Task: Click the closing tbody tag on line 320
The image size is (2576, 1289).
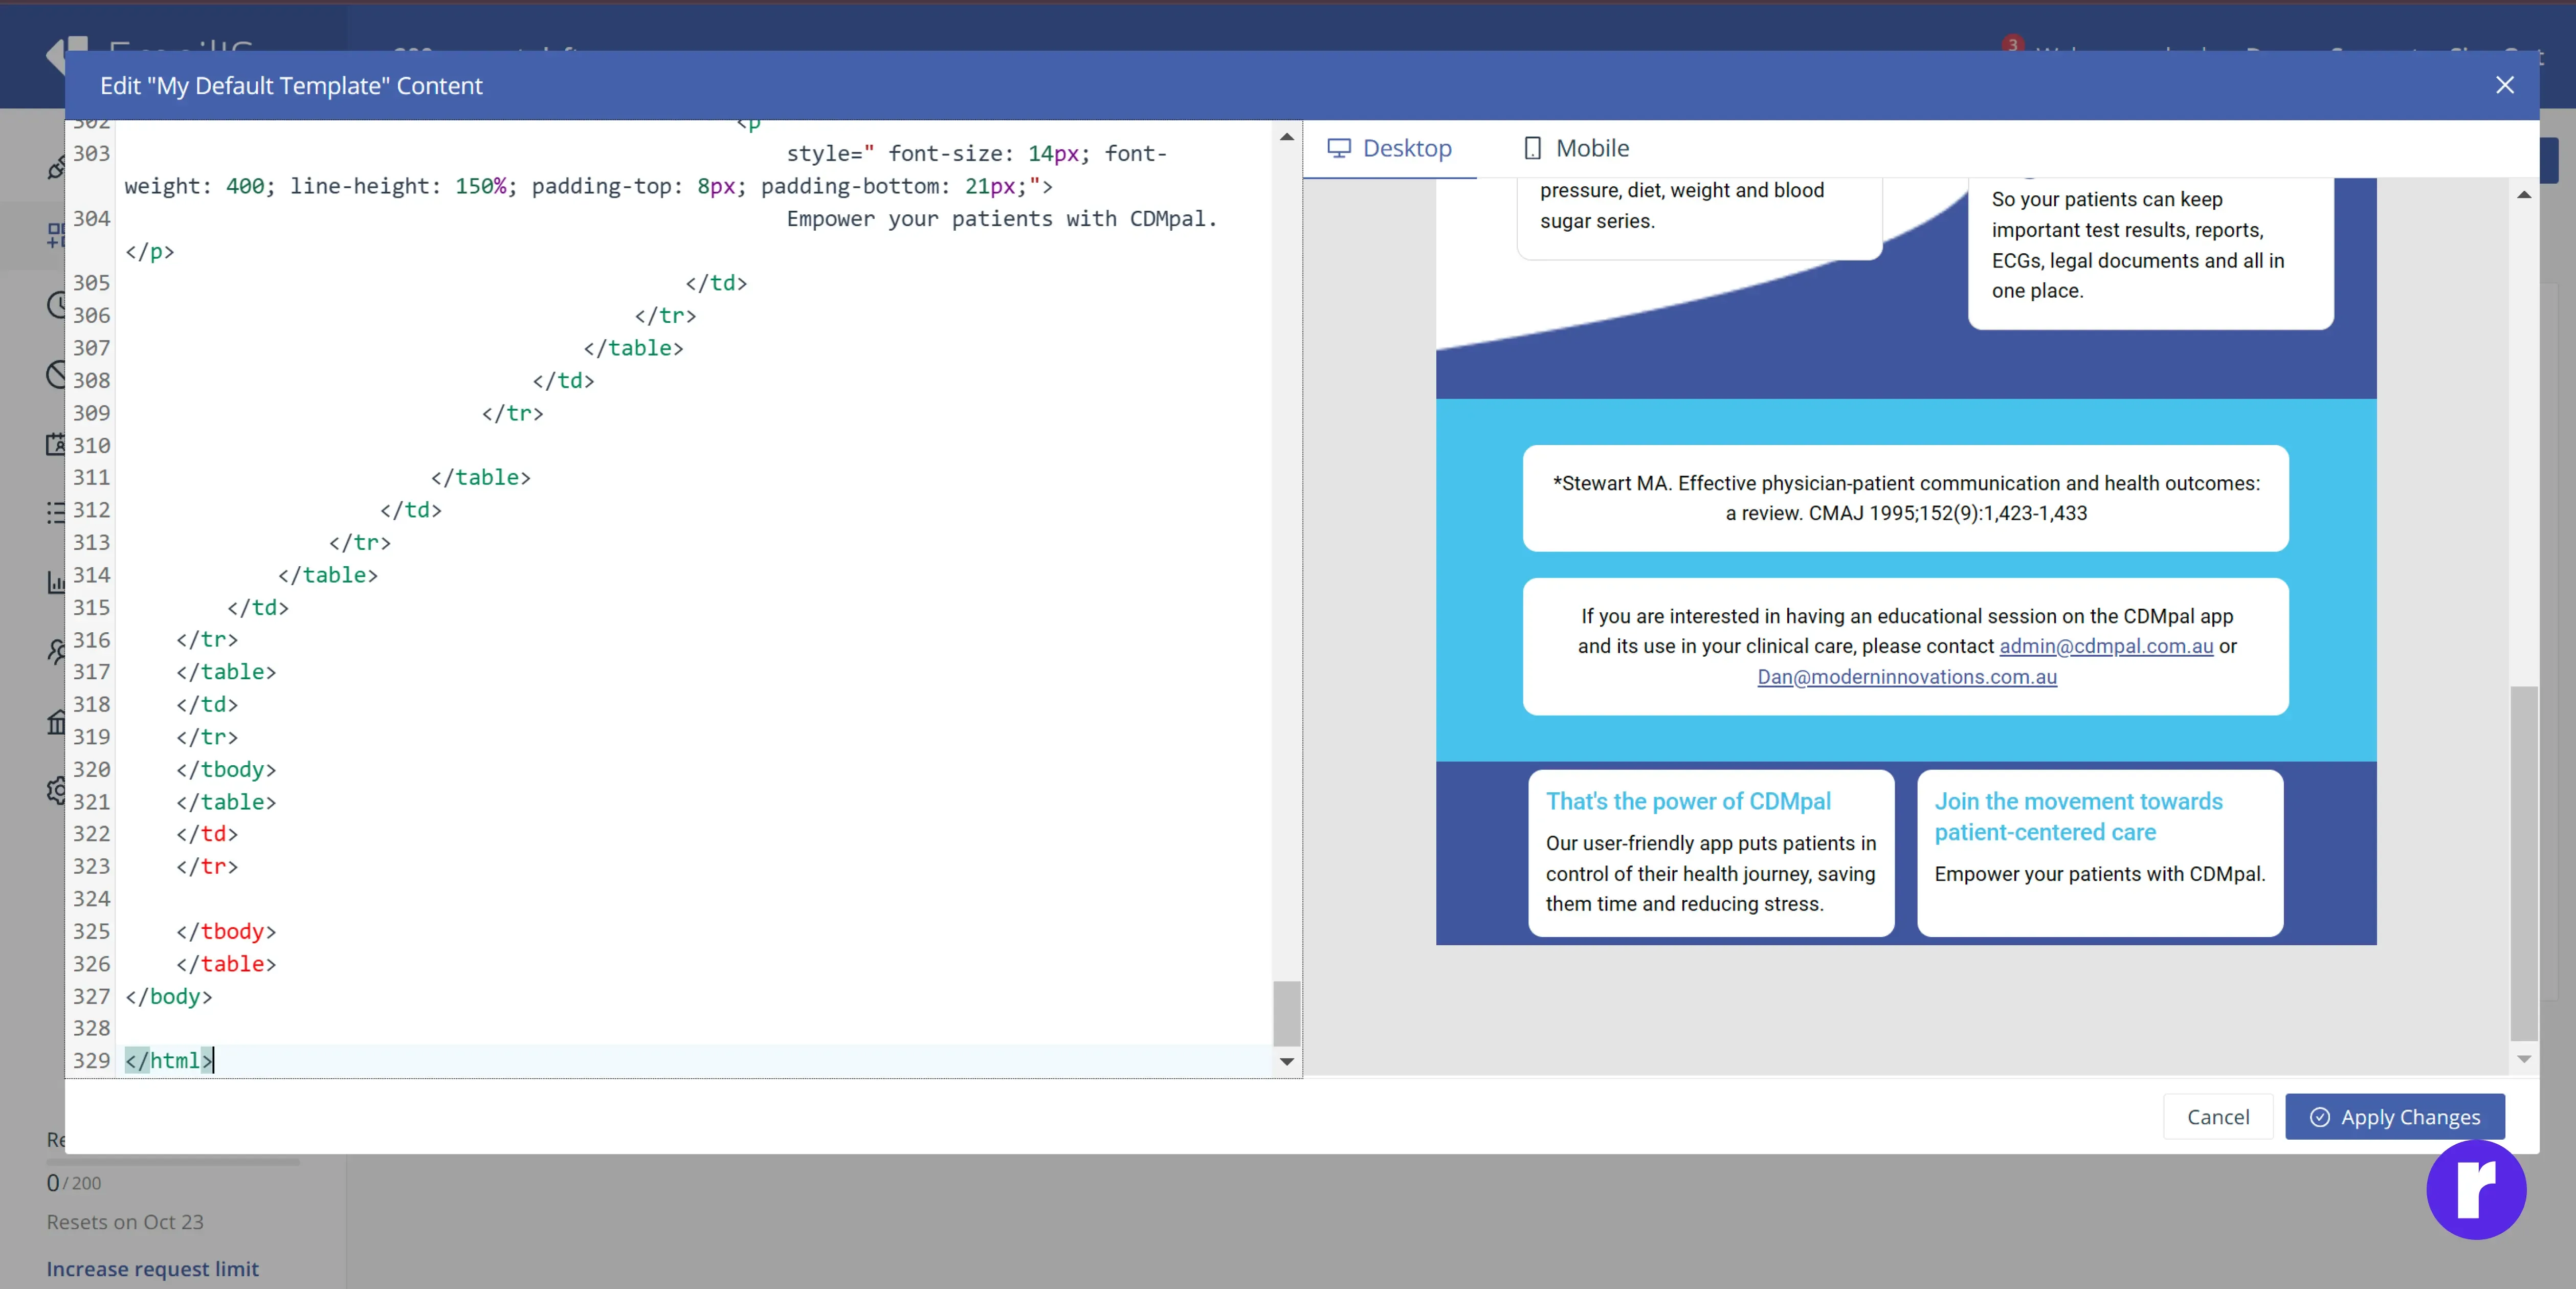Action: (x=226, y=769)
